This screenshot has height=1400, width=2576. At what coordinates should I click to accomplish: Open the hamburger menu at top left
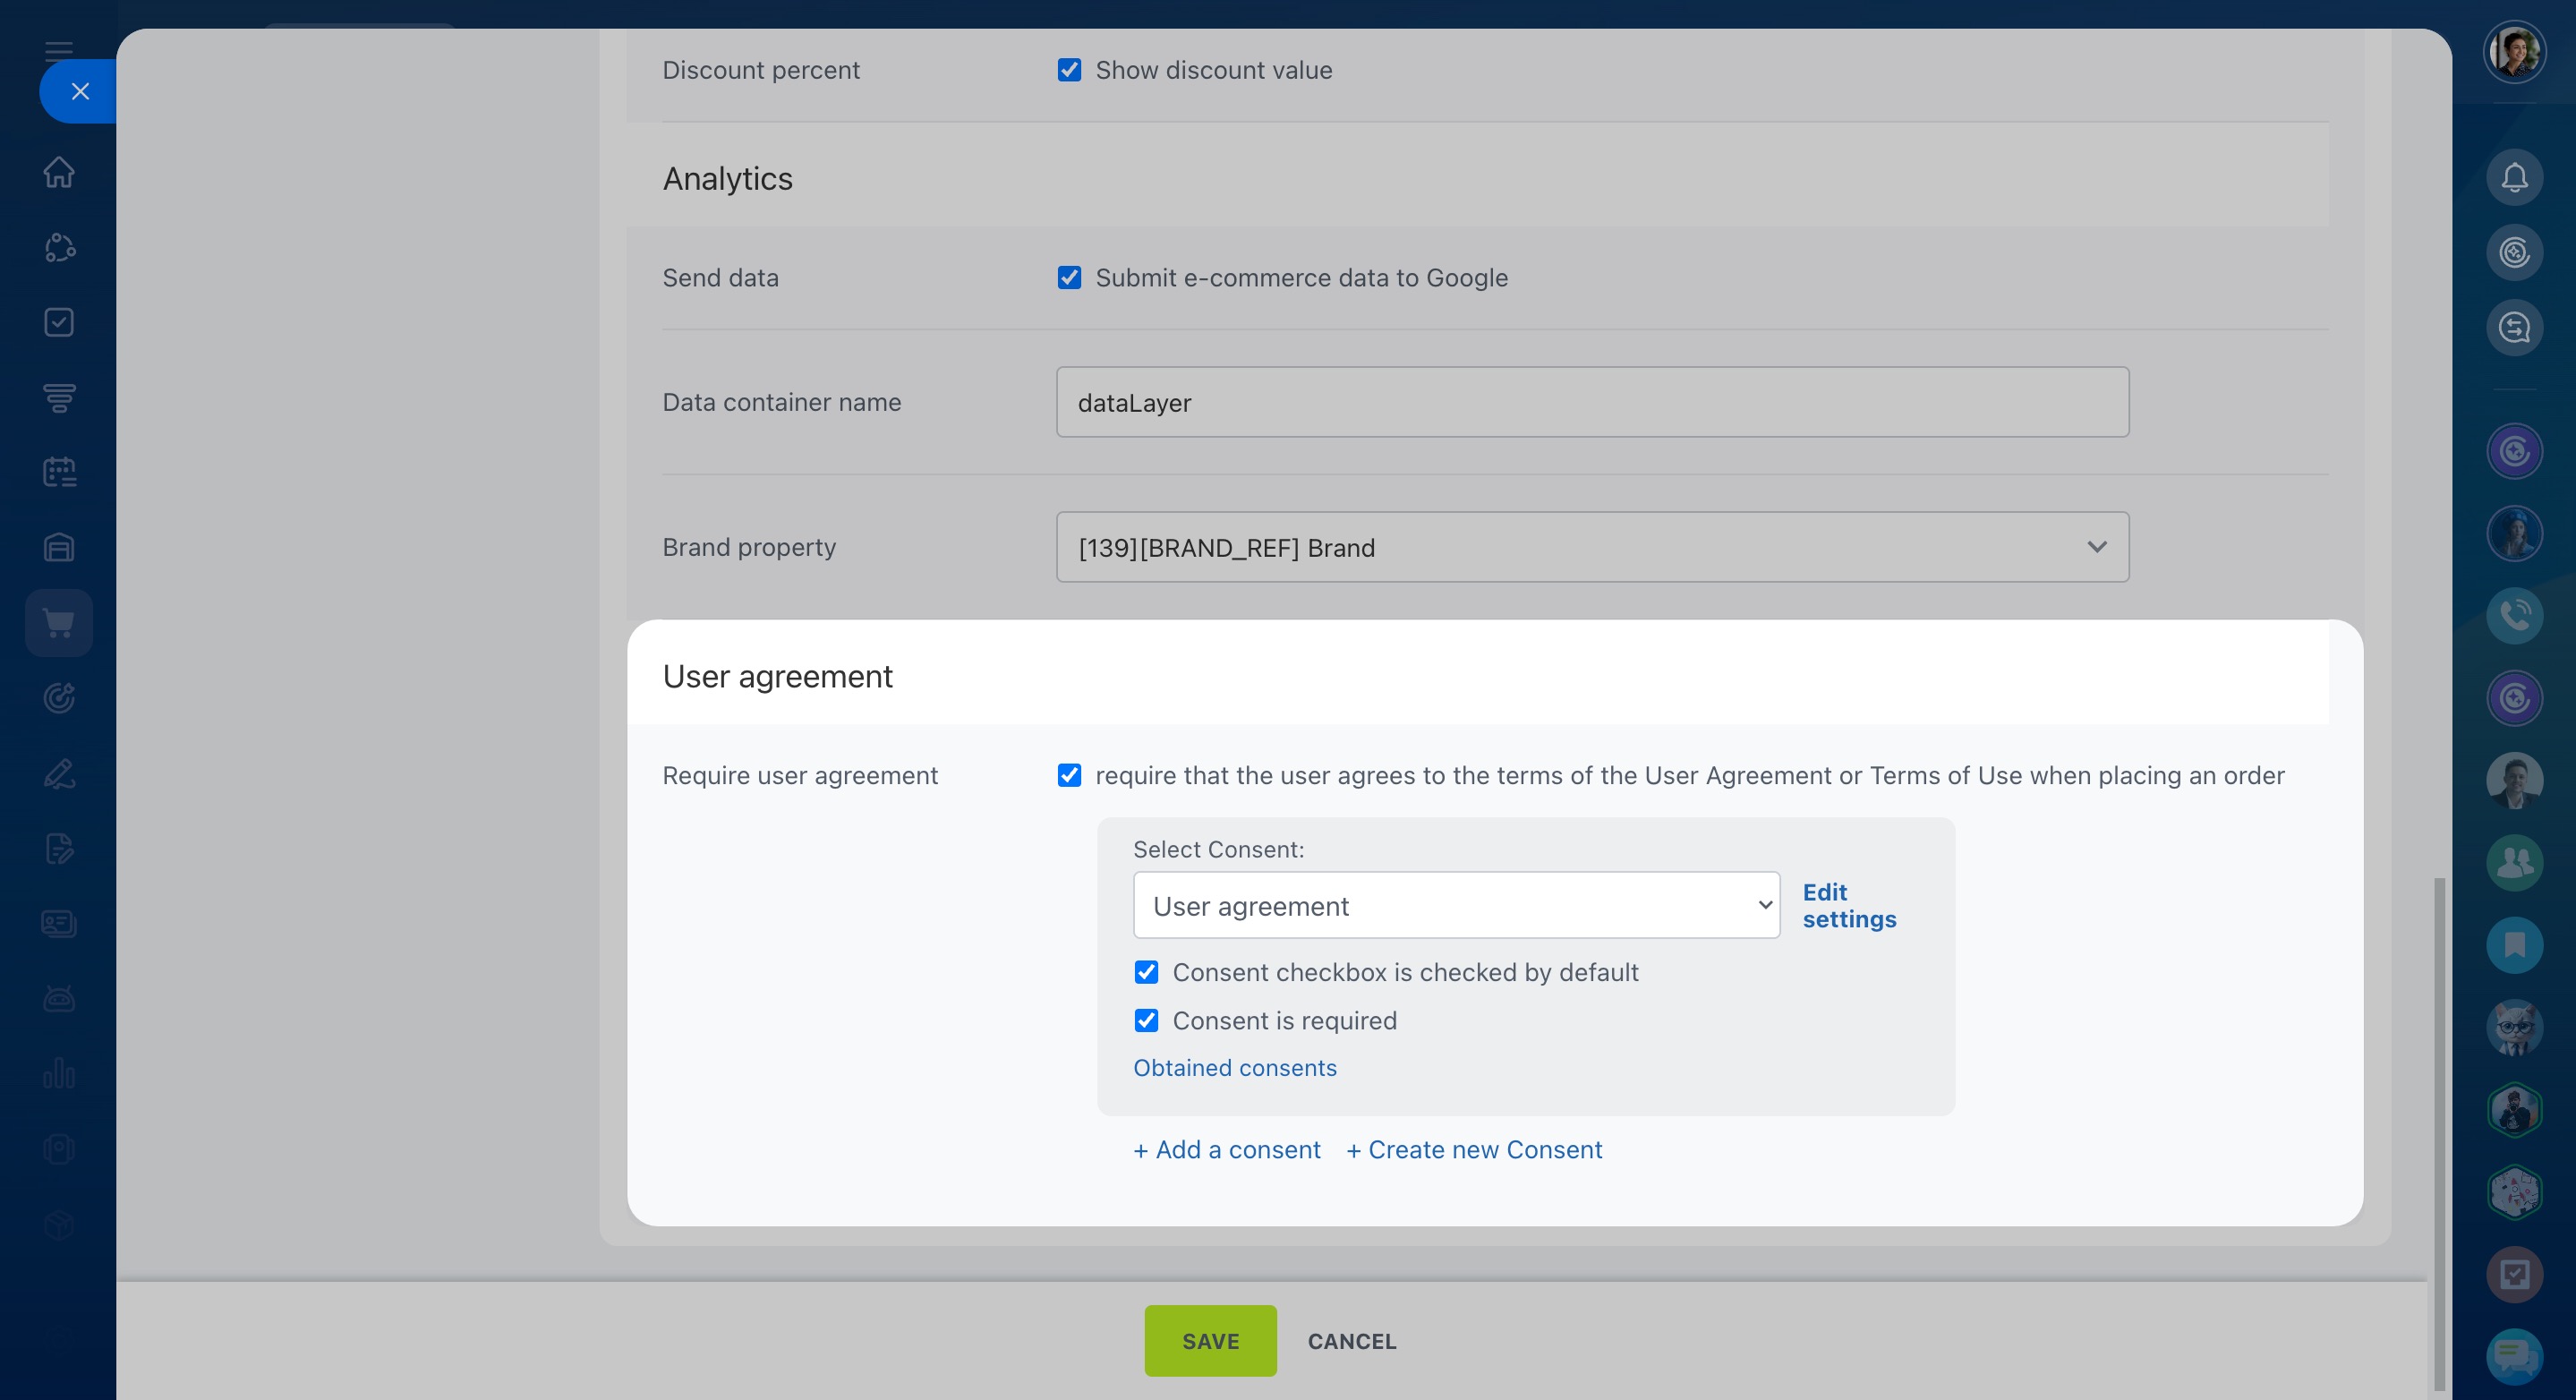[59, 50]
